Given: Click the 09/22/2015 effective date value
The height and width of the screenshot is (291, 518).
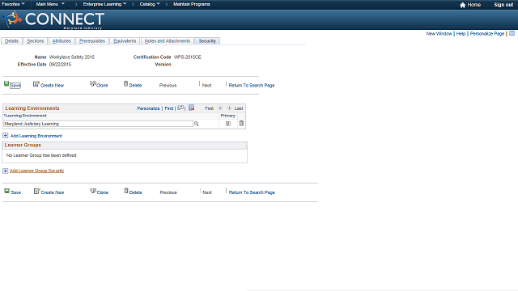Looking at the screenshot, I should [60, 65].
